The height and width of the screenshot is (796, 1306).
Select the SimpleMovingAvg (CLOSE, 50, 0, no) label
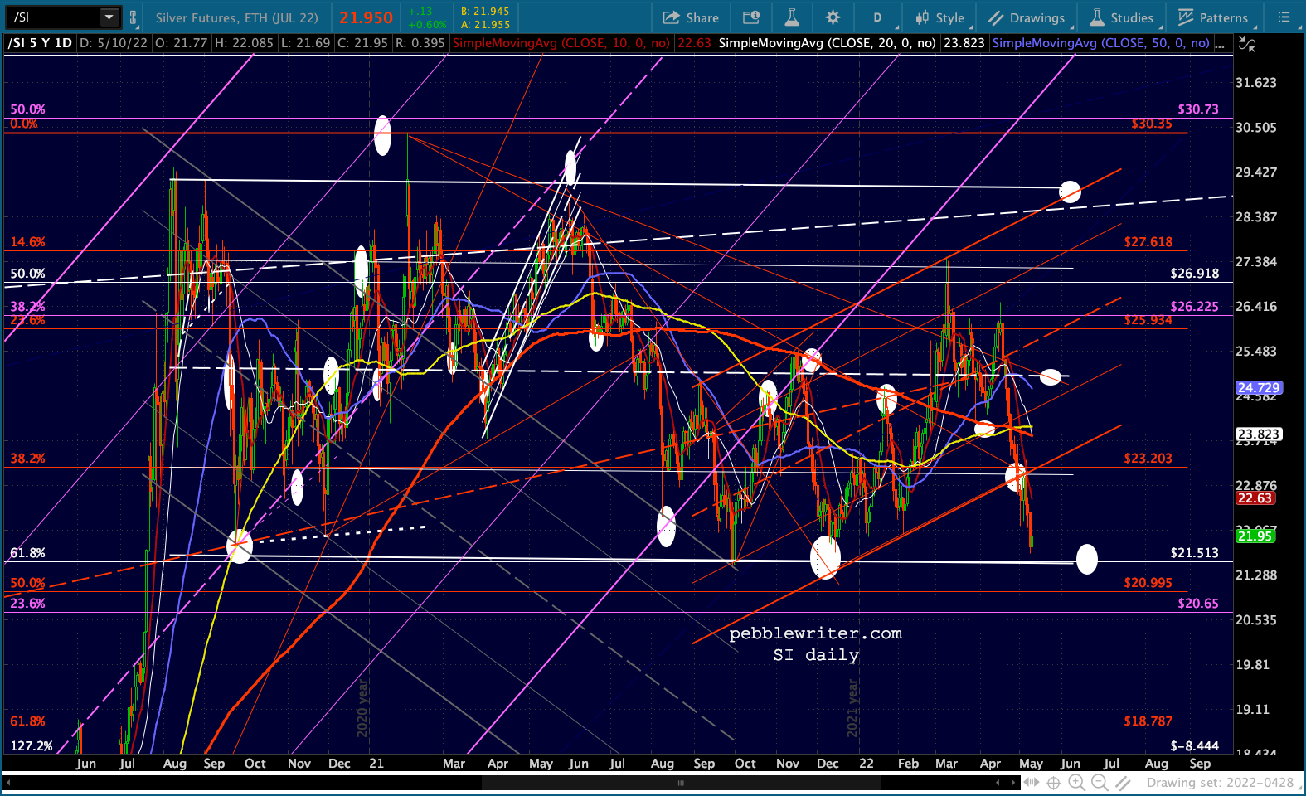tap(1100, 42)
